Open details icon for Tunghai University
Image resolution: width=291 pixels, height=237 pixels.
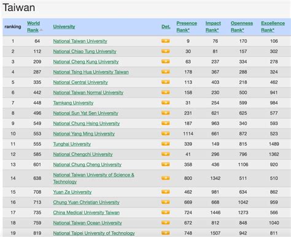(x=166, y=144)
